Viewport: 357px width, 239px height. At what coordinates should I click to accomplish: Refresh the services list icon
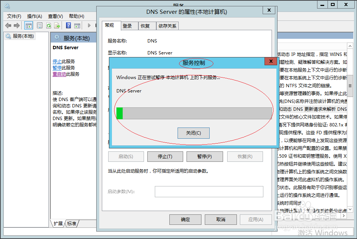pos(49,25)
